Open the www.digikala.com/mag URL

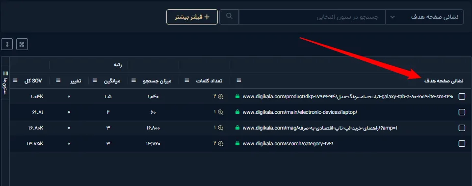point(320,128)
